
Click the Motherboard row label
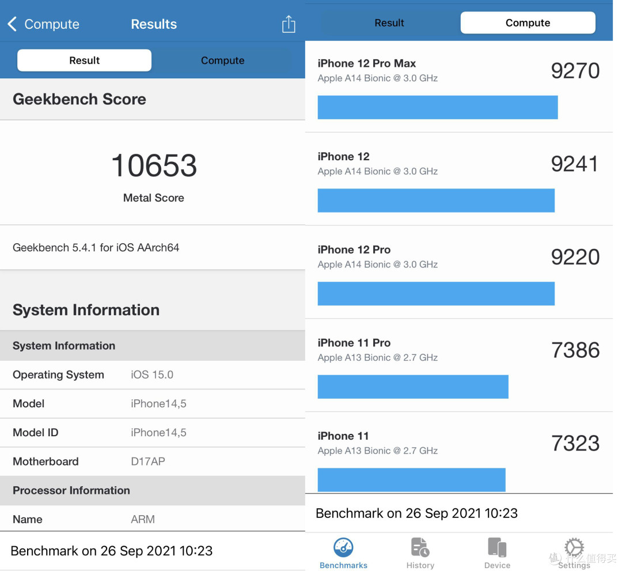point(45,462)
